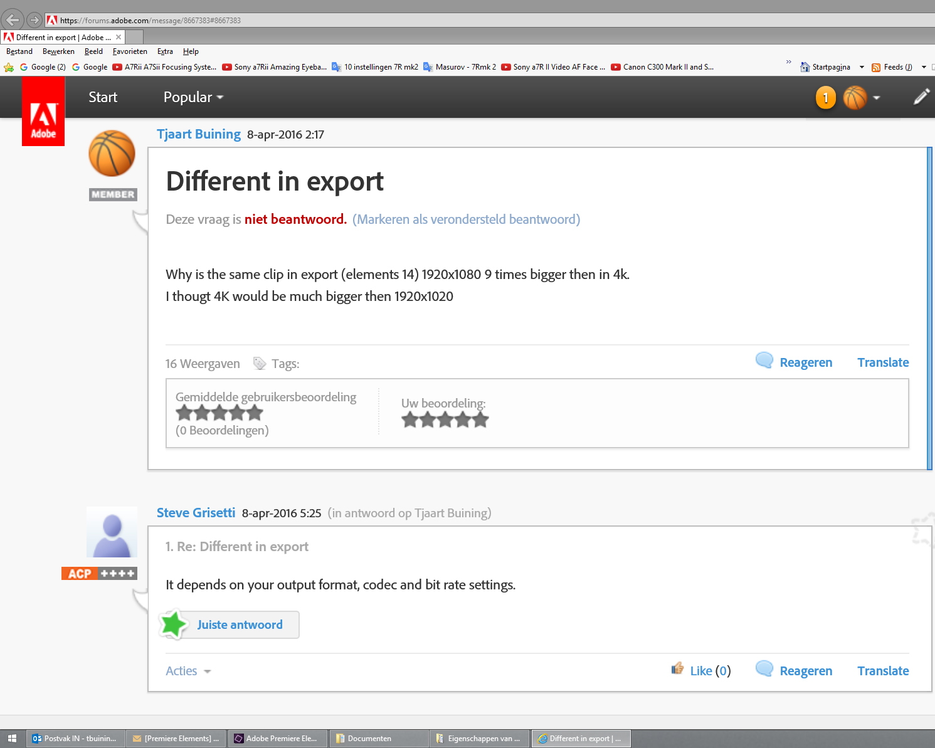Open the Acties dropdown menu
This screenshot has height=748, width=935.
pyautogui.click(x=188, y=671)
